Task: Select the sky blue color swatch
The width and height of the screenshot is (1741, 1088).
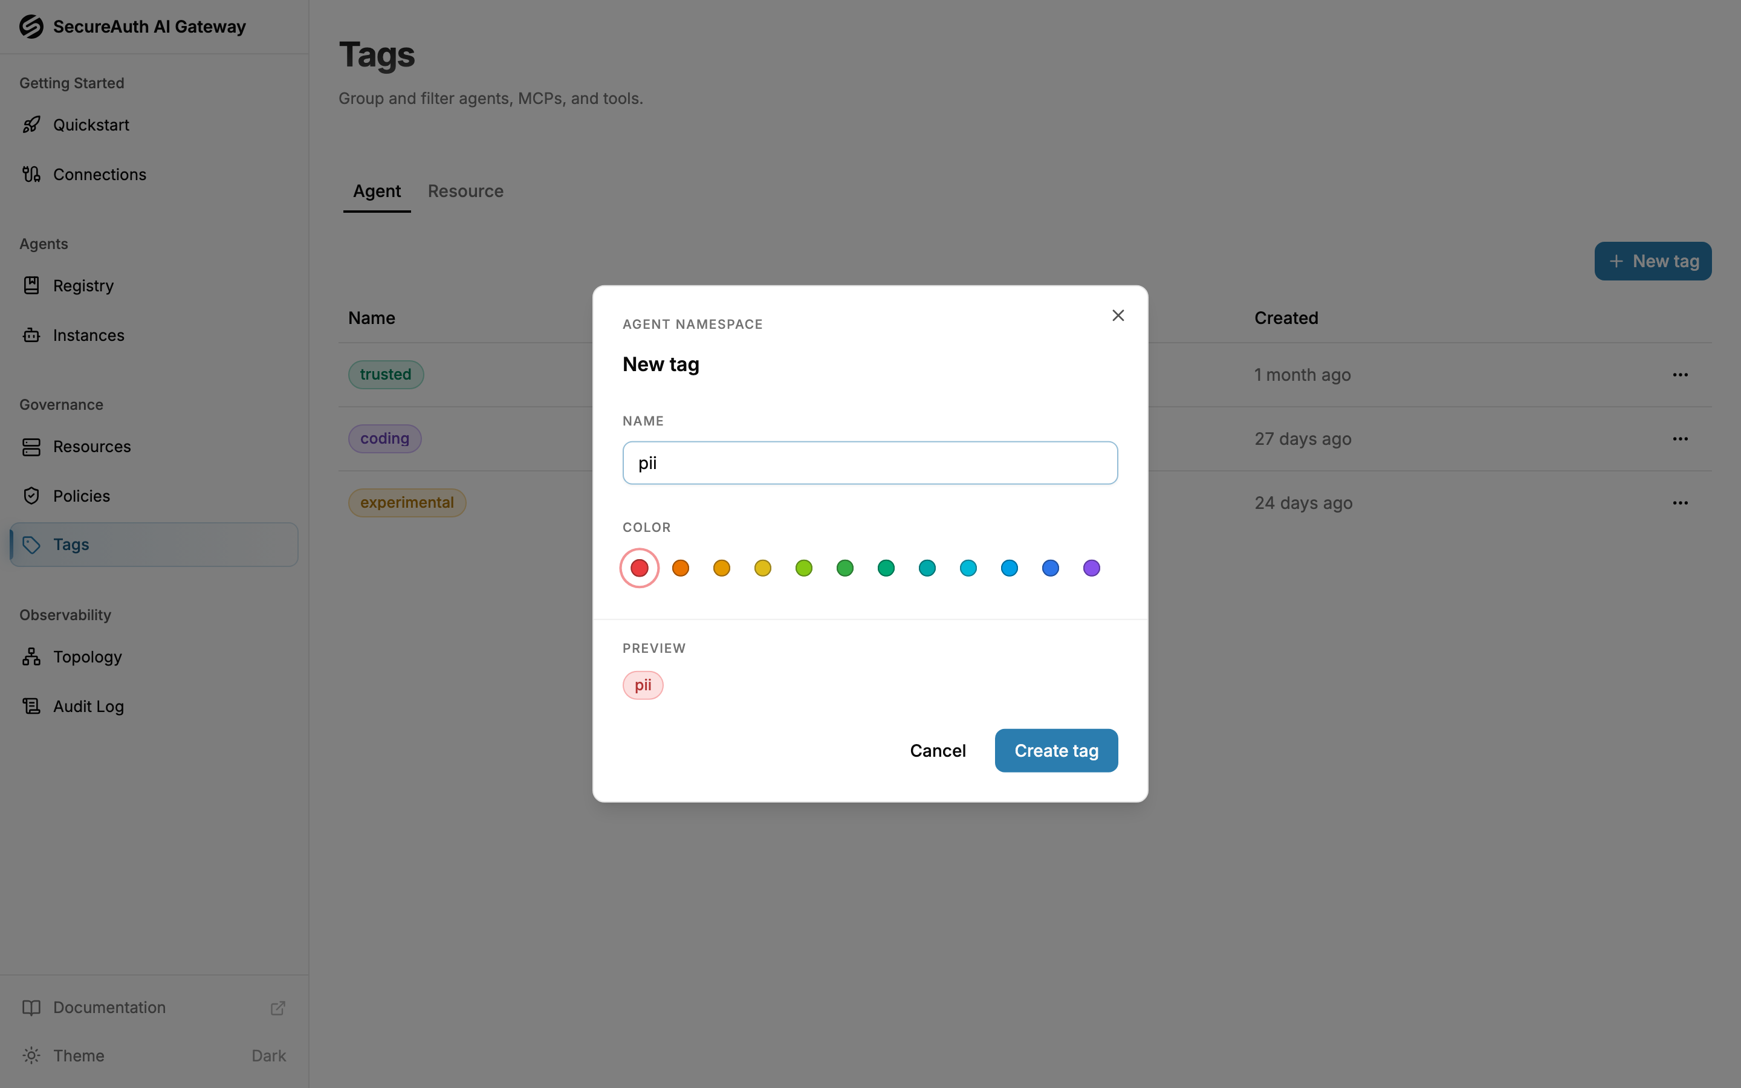Action: (1010, 568)
